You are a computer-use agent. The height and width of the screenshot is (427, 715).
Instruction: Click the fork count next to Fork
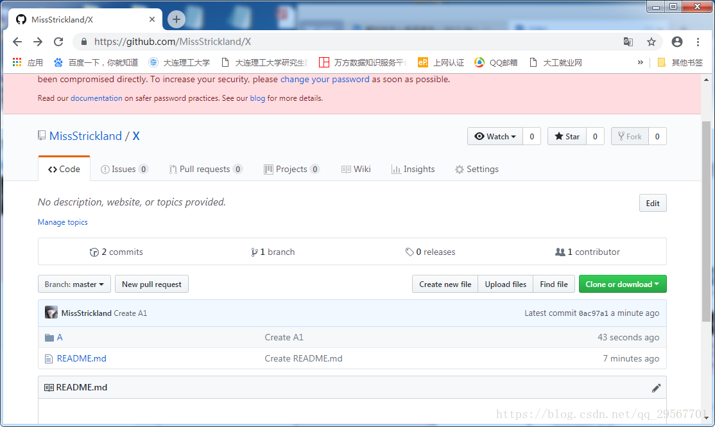tap(657, 136)
